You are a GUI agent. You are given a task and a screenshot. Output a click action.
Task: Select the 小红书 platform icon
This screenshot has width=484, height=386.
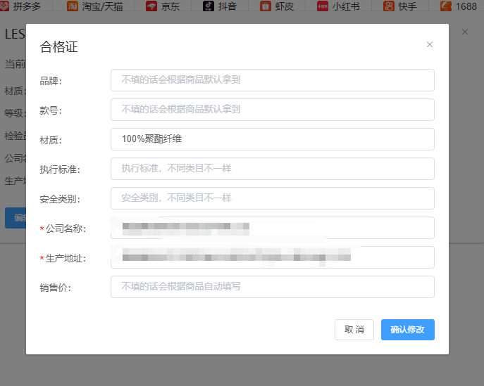point(323,6)
